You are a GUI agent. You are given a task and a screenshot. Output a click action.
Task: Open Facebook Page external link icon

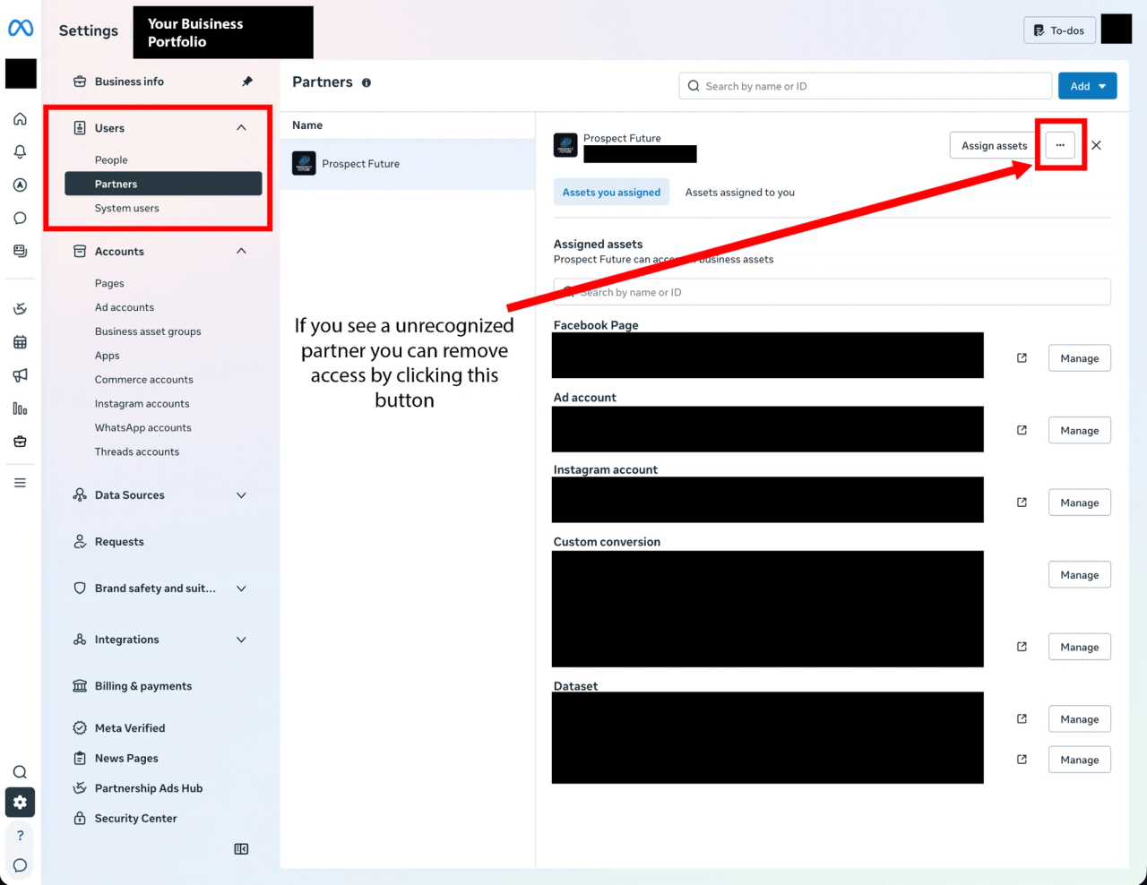point(1022,358)
